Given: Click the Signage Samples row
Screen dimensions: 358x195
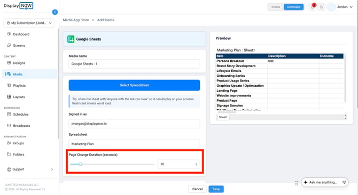Looking at the screenshot, I should pos(279,105).
